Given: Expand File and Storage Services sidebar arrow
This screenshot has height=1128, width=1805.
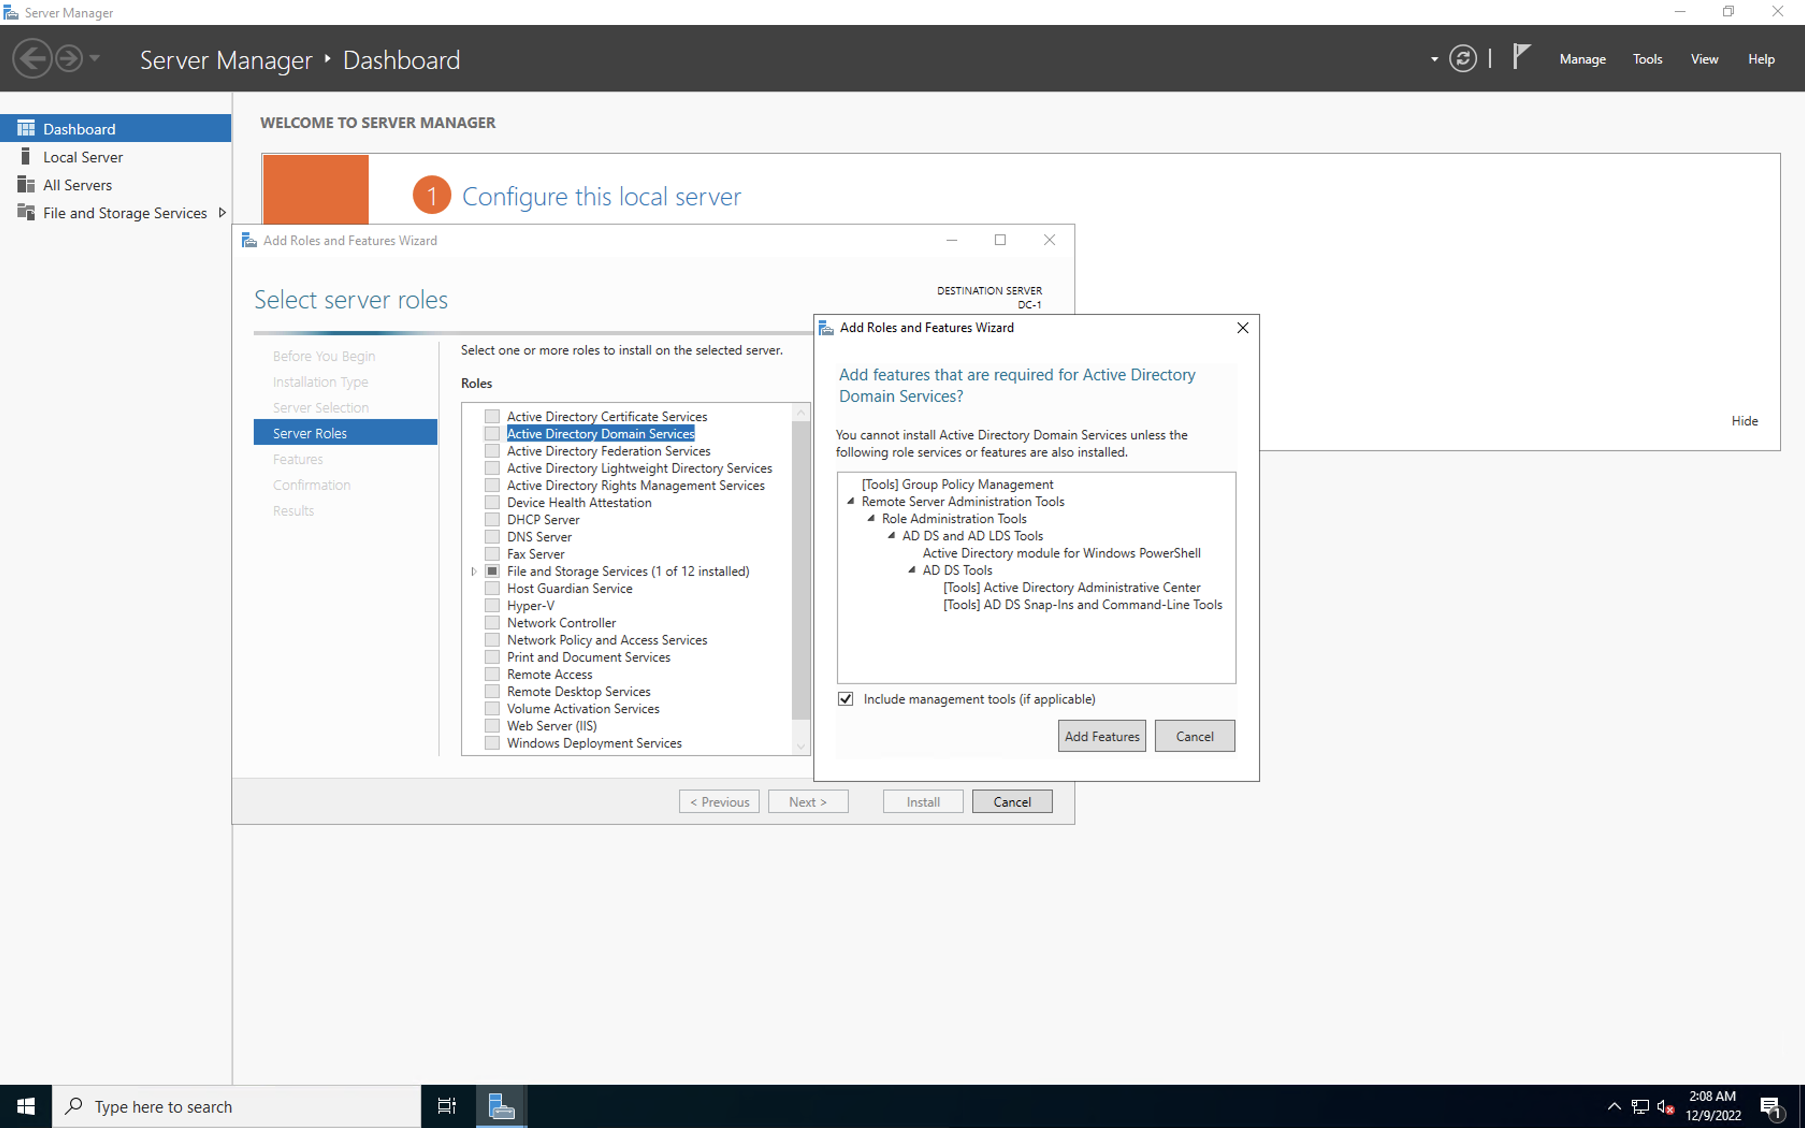Looking at the screenshot, I should click(221, 213).
